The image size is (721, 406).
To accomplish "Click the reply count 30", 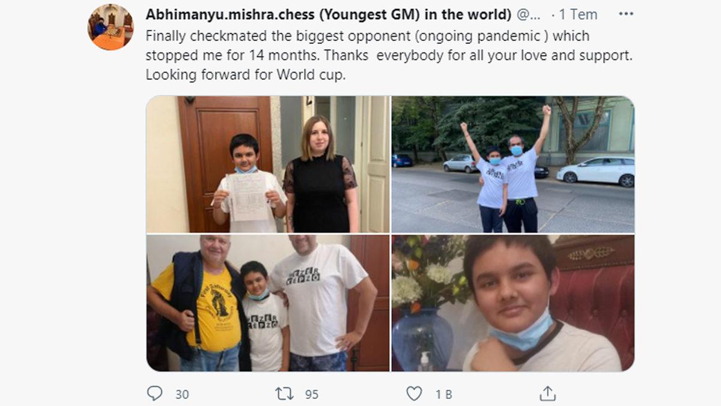I will 182,394.
